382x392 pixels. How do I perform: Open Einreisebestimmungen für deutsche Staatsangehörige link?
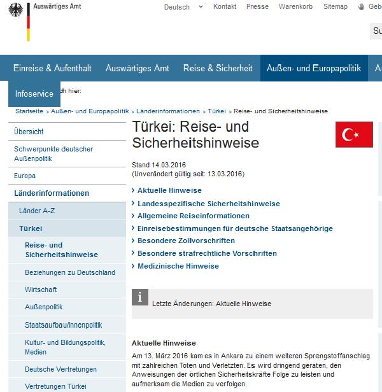point(235,228)
